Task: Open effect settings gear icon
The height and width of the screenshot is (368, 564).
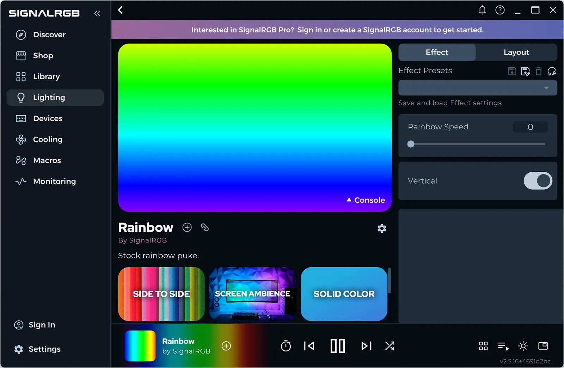Action: (x=382, y=228)
